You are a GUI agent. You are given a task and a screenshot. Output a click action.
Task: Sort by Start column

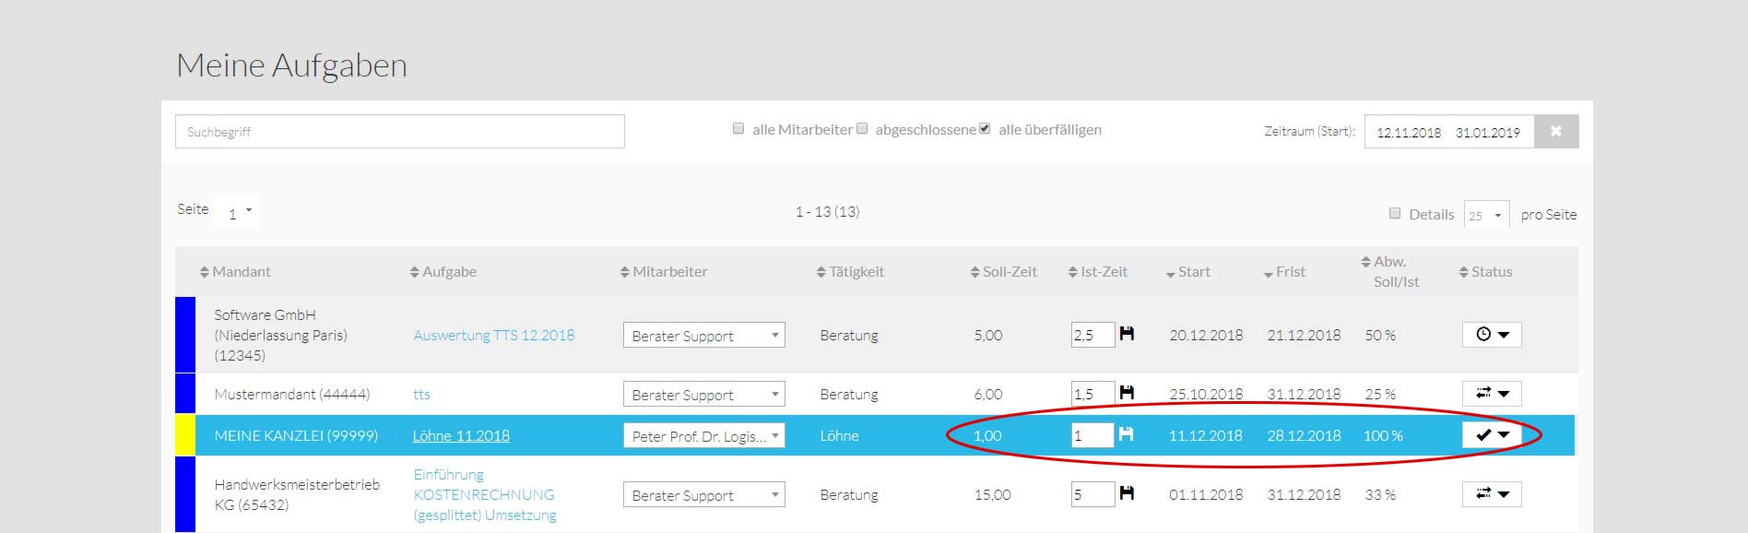pyautogui.click(x=1187, y=272)
